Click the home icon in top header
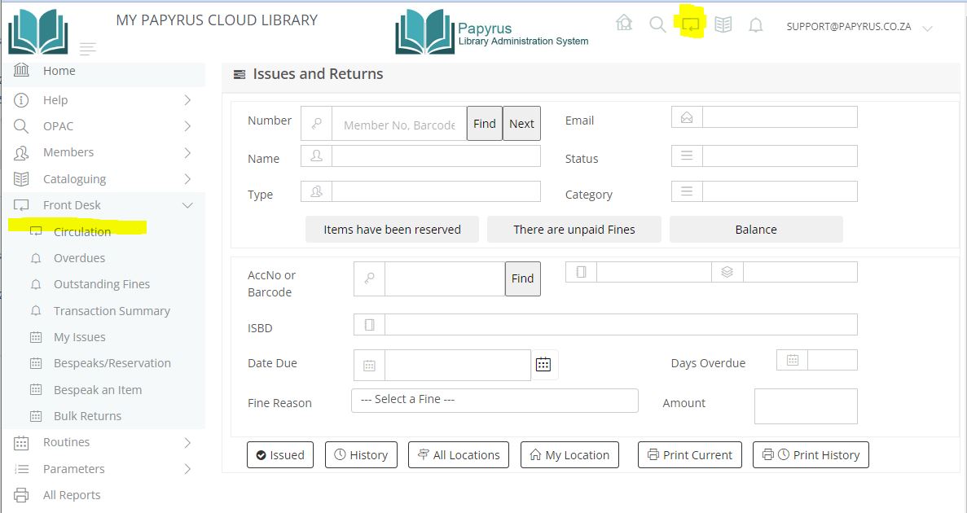Viewport: 967px width, 513px height. coord(624,24)
